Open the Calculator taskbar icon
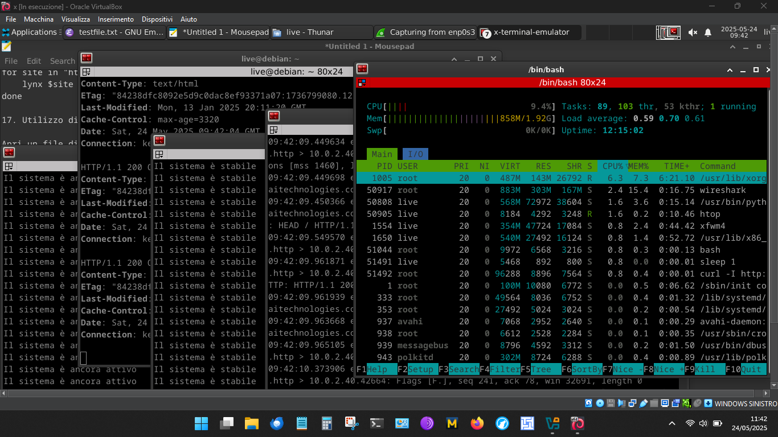The width and height of the screenshot is (778, 437). click(327, 423)
